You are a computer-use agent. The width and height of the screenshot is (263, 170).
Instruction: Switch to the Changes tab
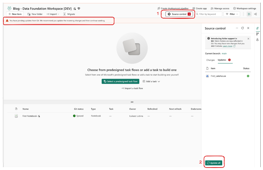click(211, 60)
